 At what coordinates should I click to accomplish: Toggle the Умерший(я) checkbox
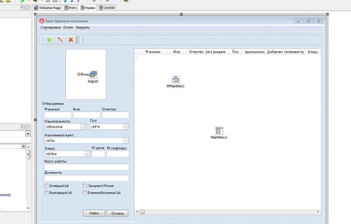click(x=47, y=186)
